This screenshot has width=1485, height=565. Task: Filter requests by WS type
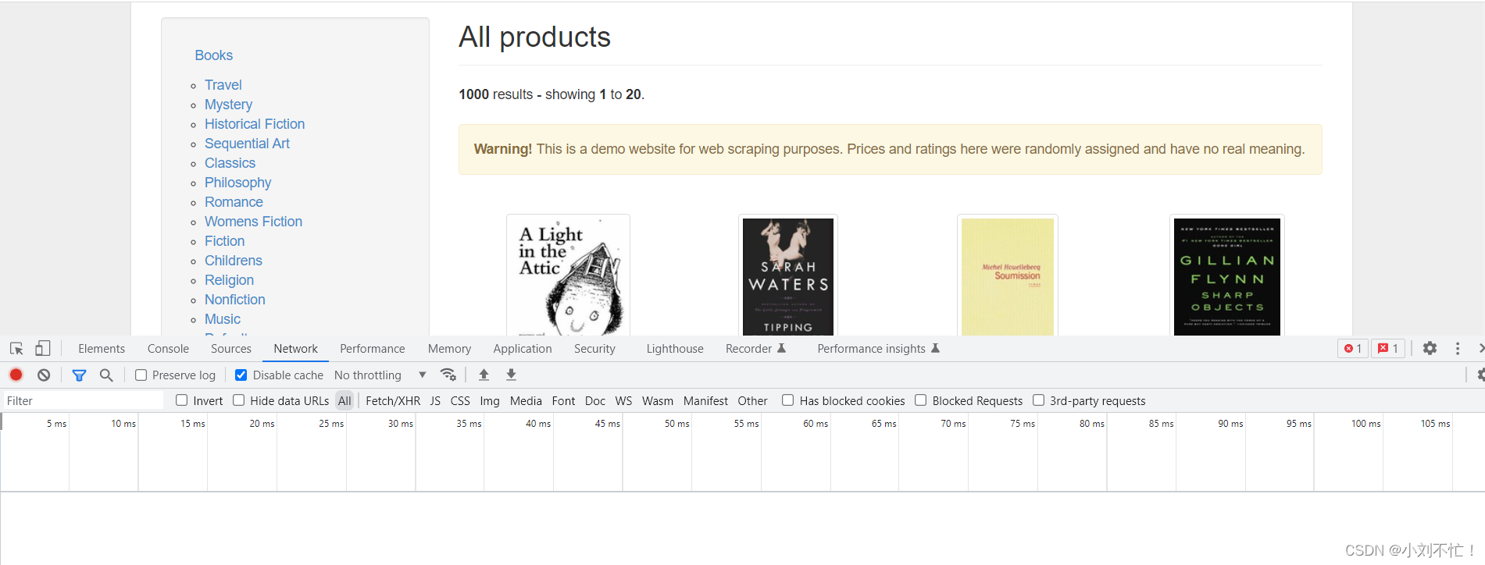(623, 401)
